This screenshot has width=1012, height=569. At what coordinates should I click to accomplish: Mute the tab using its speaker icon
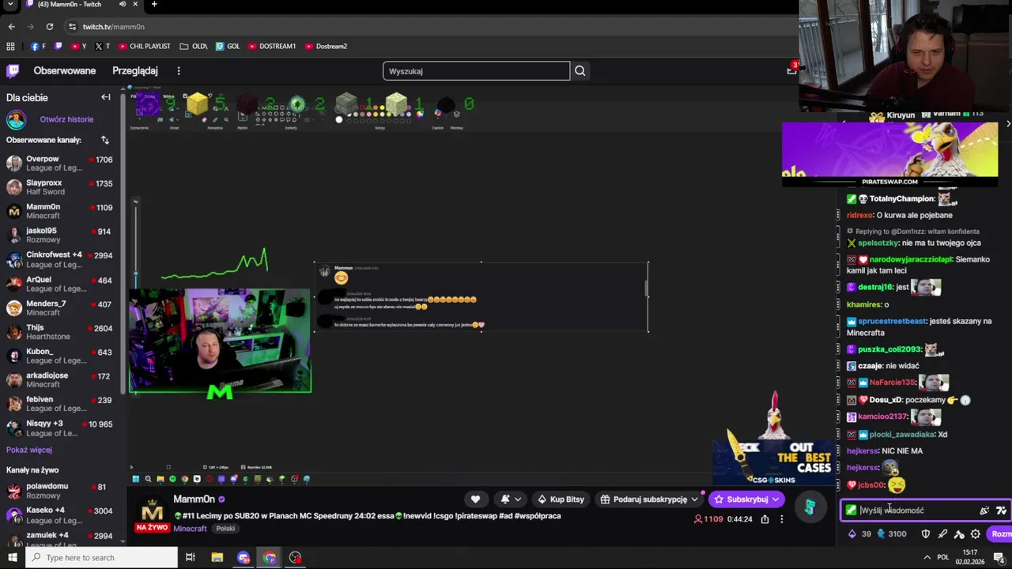(123, 5)
